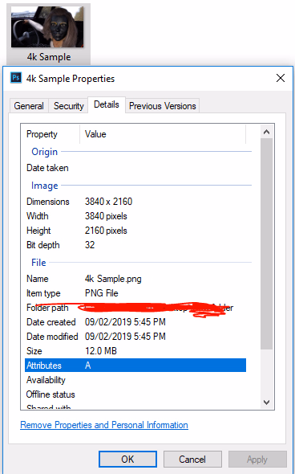Switch to the General tab

29,106
